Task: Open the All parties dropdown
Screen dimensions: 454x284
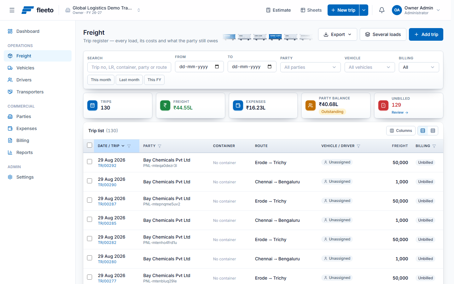Action: point(311,67)
